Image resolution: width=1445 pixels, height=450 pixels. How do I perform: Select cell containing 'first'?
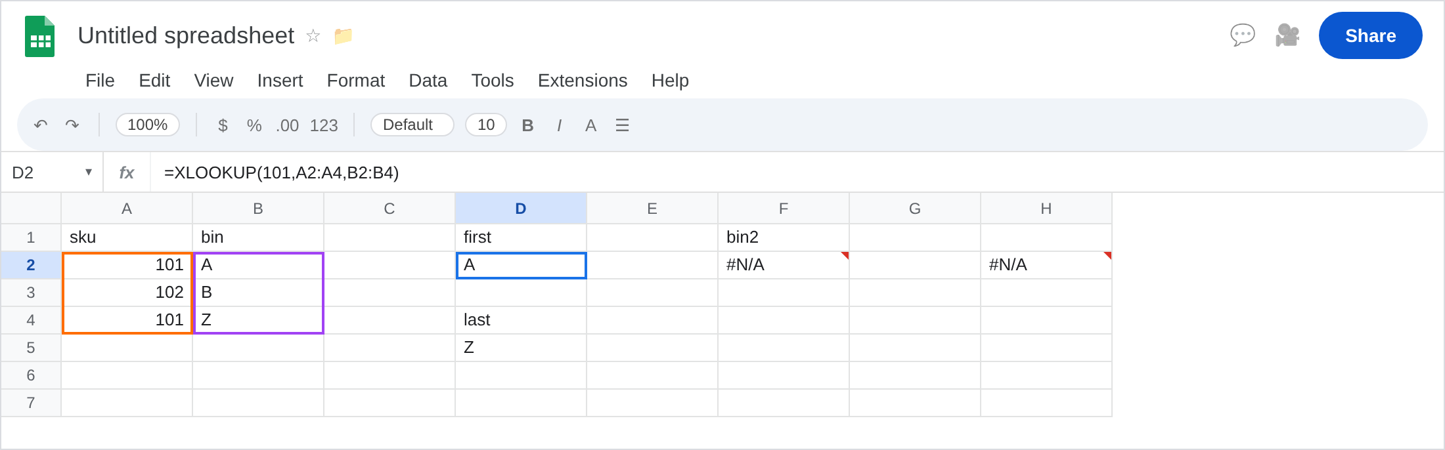(521, 237)
